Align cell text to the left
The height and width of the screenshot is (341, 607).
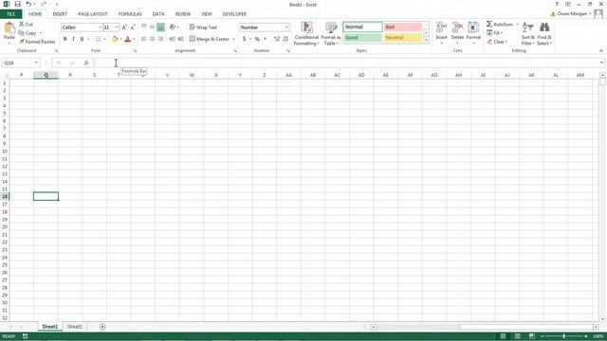(144, 39)
